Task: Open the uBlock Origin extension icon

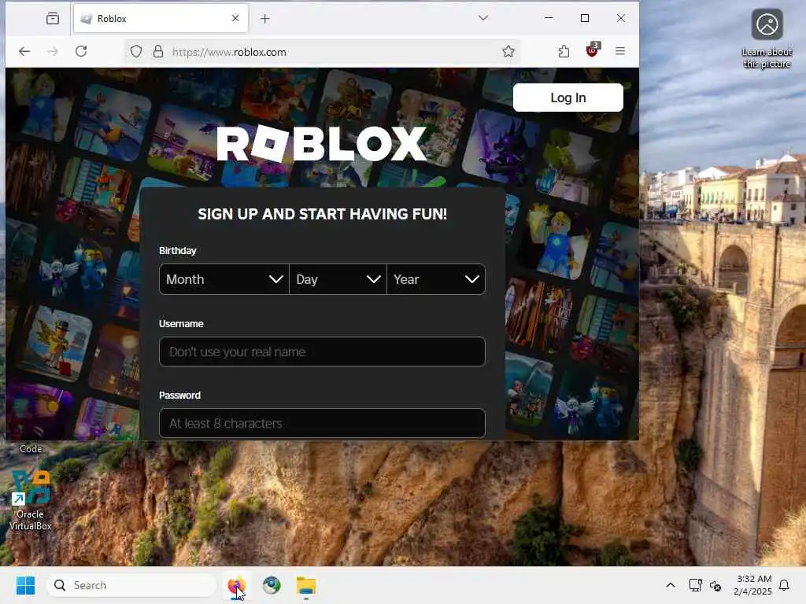Action: [x=592, y=50]
